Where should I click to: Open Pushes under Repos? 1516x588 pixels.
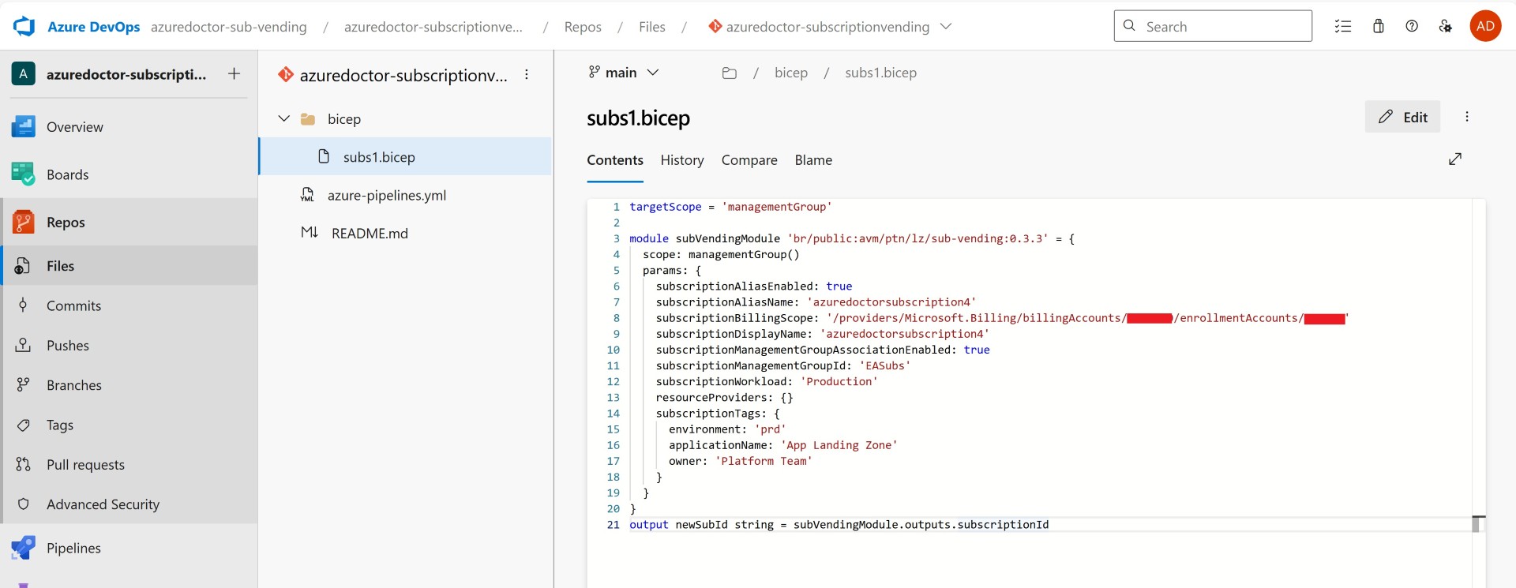(129, 346)
